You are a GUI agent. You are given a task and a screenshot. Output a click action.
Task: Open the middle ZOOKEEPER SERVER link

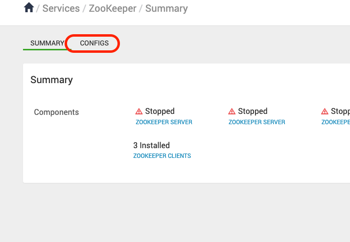(x=257, y=122)
